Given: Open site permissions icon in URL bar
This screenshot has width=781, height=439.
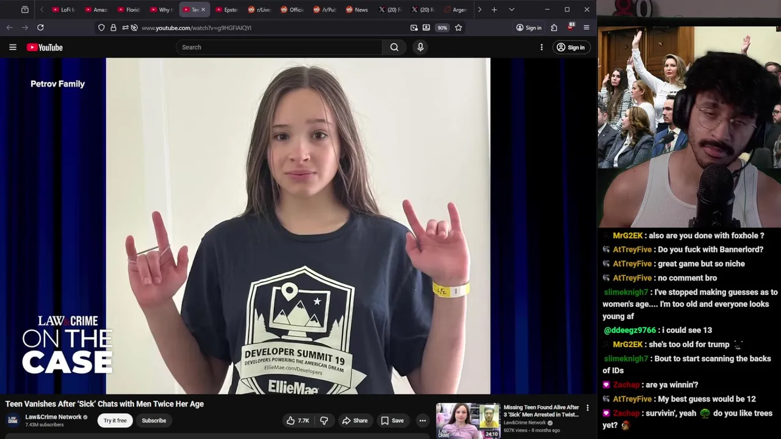Looking at the screenshot, I should tap(124, 27).
